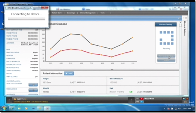Image resolution: width=196 pixels, height=113 pixels.
Task: Click the alert message text in the alerts bar
Action: (x=31, y=102)
